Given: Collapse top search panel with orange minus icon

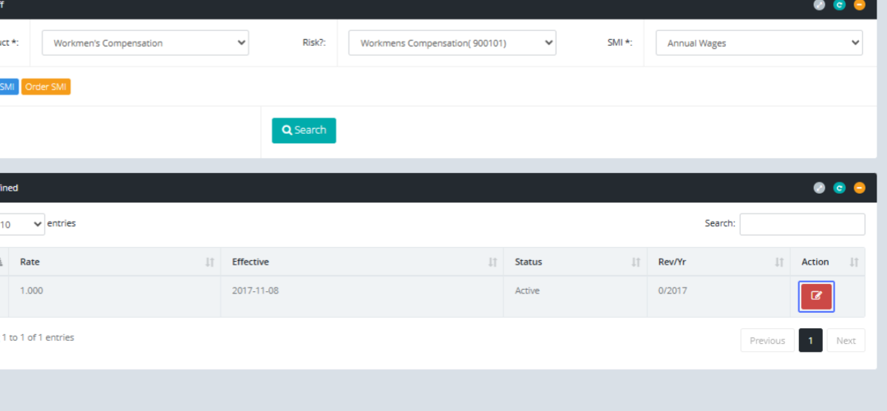Looking at the screenshot, I should tap(859, 4).
